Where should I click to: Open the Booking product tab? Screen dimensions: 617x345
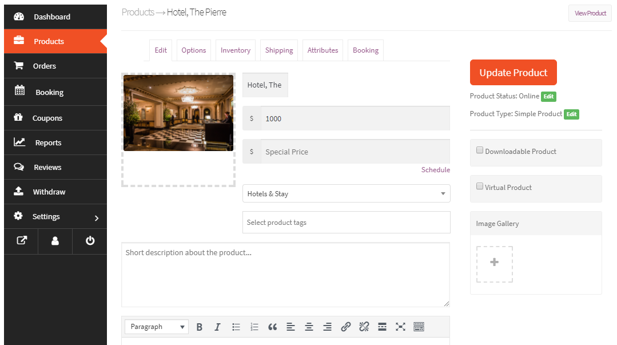[365, 50]
